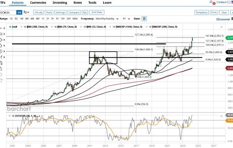
Task: Remove the STOCHS study with X
Action: click(10, 116)
